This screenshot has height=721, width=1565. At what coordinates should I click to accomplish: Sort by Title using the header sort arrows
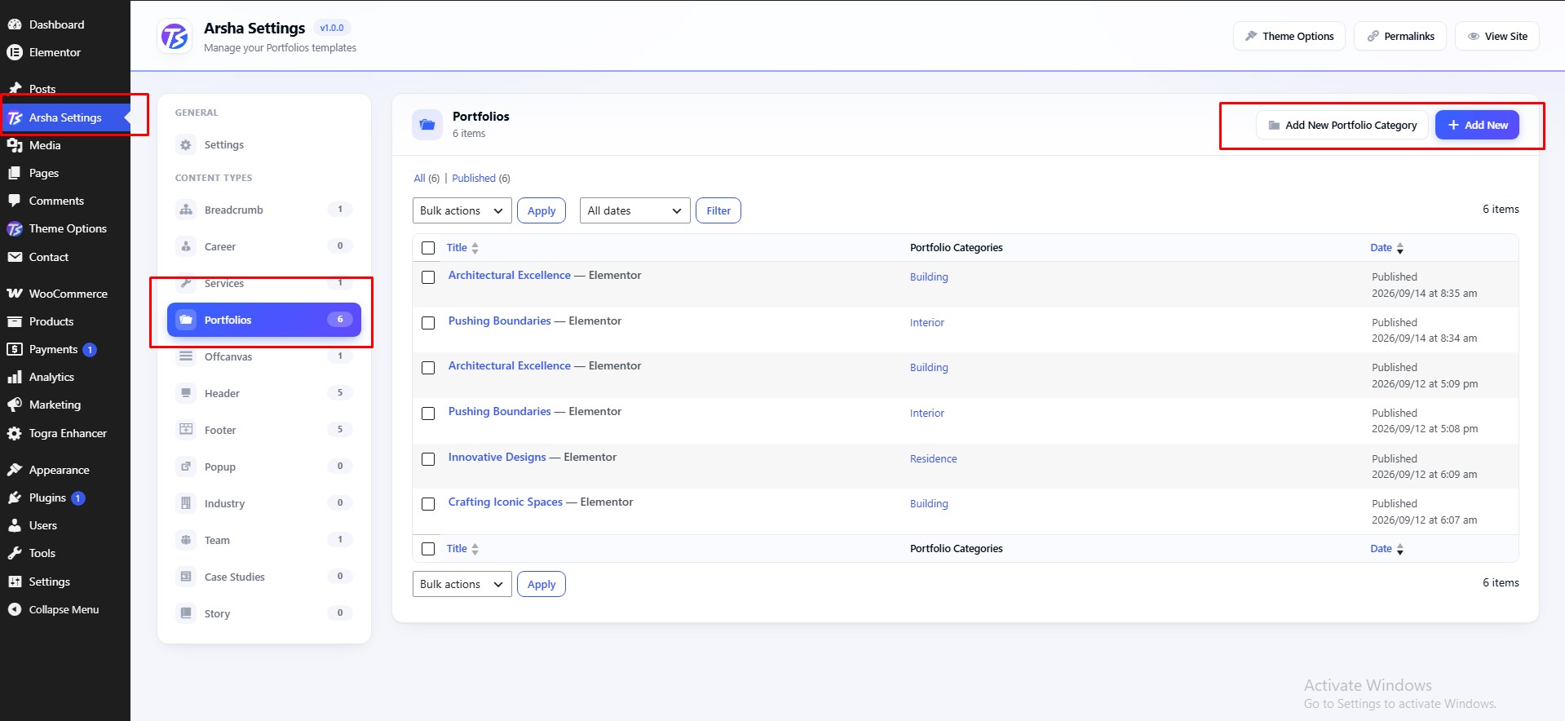[475, 248]
